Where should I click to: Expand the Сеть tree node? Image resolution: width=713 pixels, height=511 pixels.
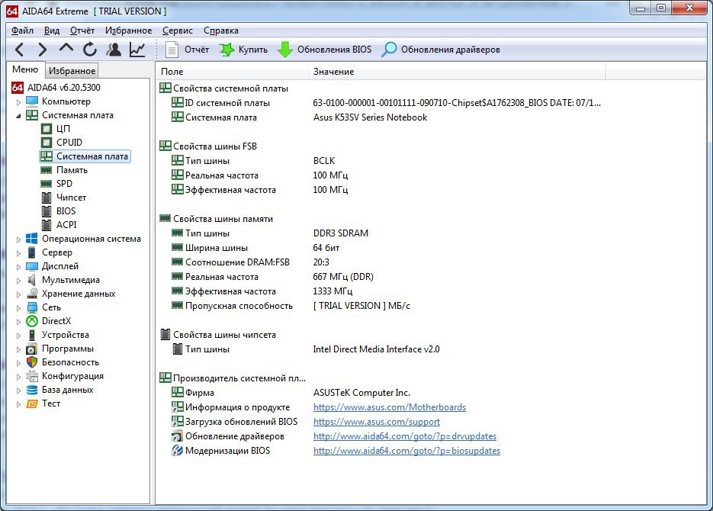(x=18, y=308)
